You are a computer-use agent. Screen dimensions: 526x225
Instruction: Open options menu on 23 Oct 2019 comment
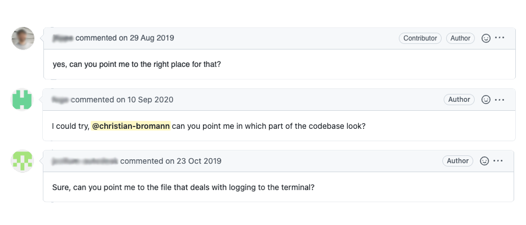click(x=498, y=161)
